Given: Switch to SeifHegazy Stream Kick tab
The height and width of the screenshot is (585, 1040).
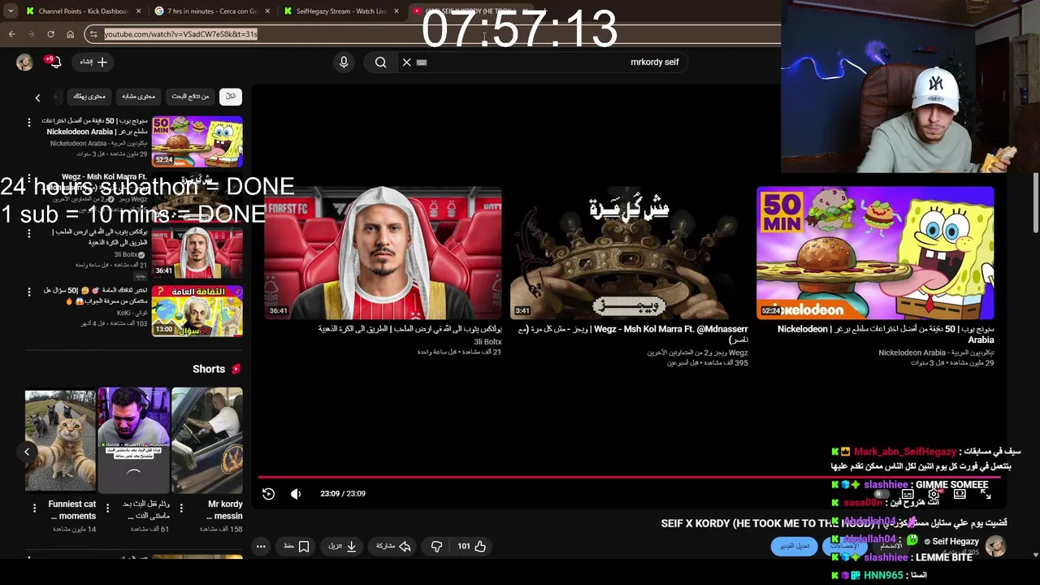Looking at the screenshot, I should 341,11.
